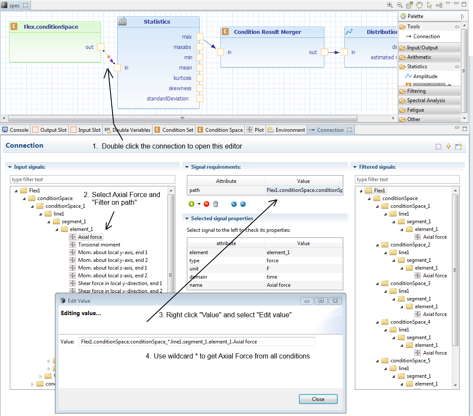
Task: Click the blue move down arrow icon
Action: (x=234, y=204)
